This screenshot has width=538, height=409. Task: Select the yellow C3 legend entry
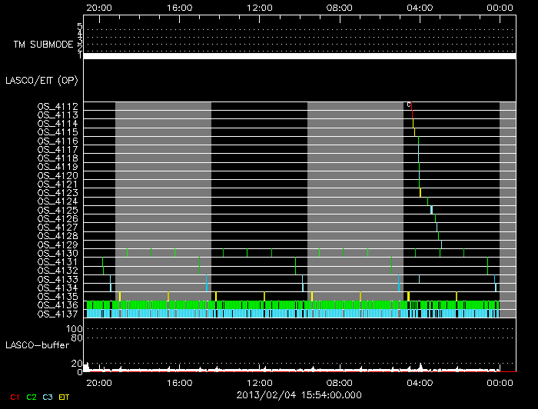tap(48, 396)
